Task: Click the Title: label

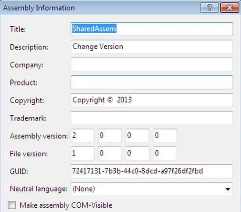Action: pyautogui.click(x=18, y=29)
